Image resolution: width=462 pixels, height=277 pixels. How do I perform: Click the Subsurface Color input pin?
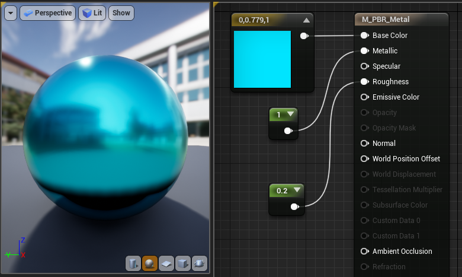pos(365,205)
